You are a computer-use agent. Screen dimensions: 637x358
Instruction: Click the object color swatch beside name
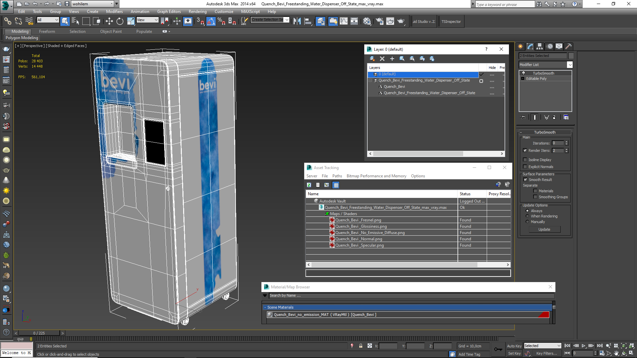(x=571, y=56)
